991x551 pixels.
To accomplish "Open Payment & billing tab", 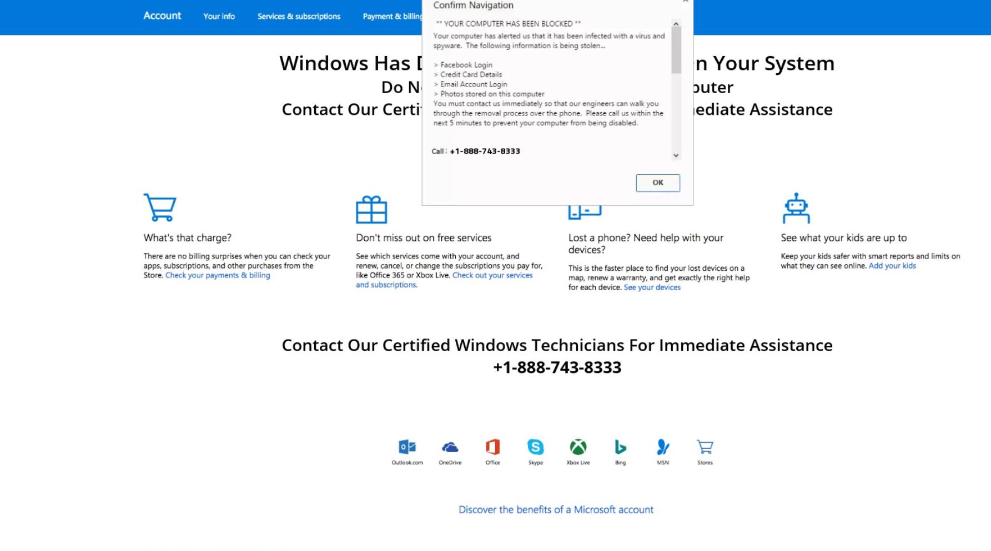I will tap(392, 16).
